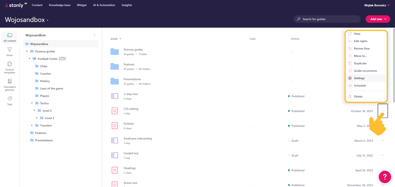395x187 pixels.
Task: Select the Tags sidebar icon
Action: (x=10, y=100)
